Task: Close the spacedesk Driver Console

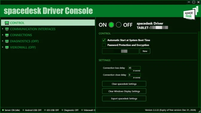Action: [198, 2]
